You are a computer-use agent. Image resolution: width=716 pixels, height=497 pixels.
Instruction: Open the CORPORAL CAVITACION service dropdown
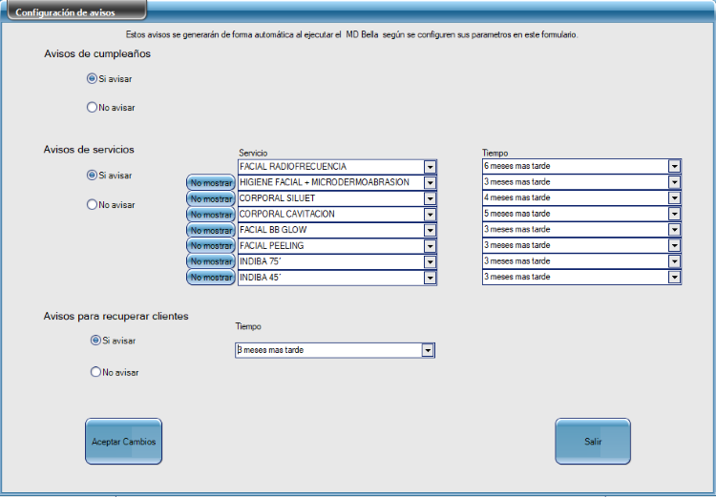430,214
